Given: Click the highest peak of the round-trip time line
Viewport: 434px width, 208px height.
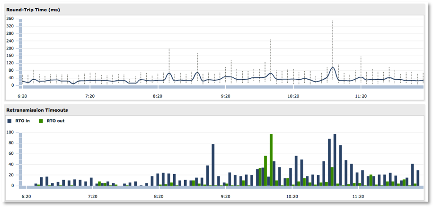Looking at the screenshot, I should [x=333, y=67].
